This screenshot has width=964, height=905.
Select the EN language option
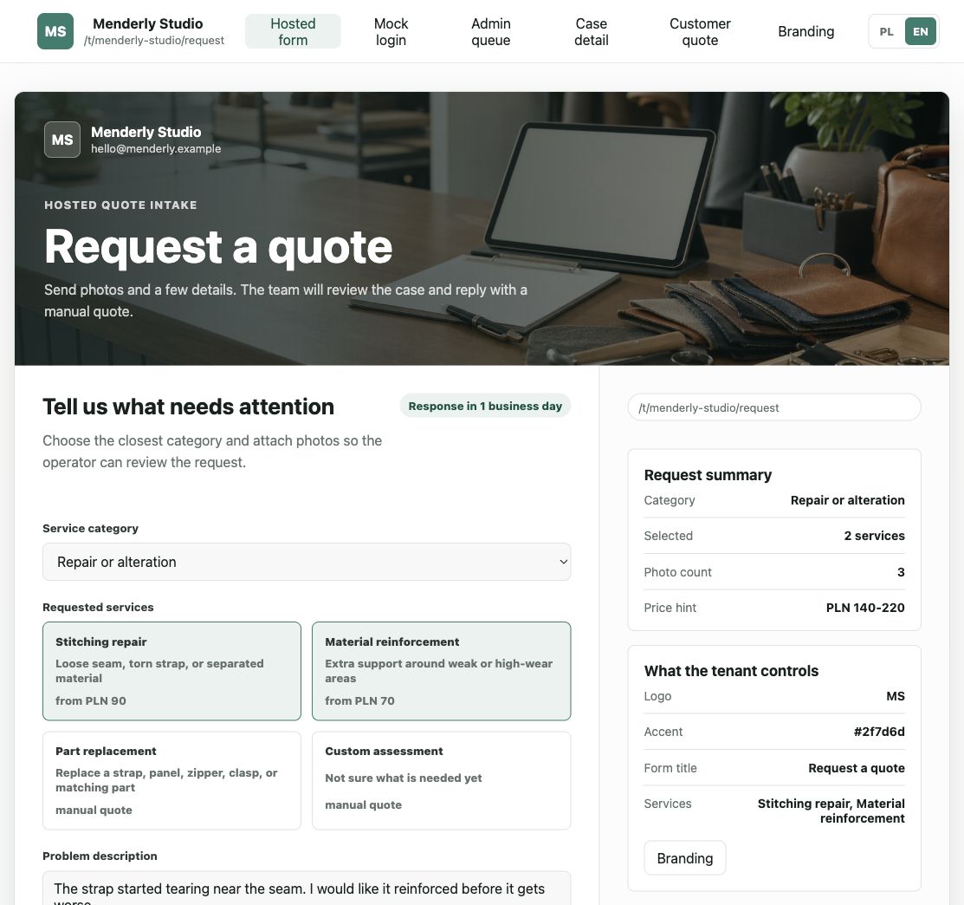tap(921, 31)
